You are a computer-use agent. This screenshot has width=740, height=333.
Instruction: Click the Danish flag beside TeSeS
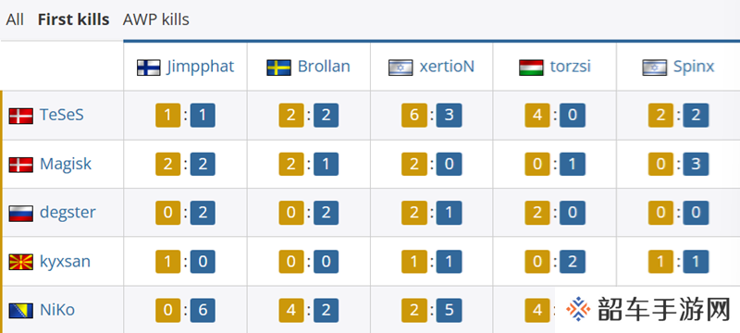[20, 116]
